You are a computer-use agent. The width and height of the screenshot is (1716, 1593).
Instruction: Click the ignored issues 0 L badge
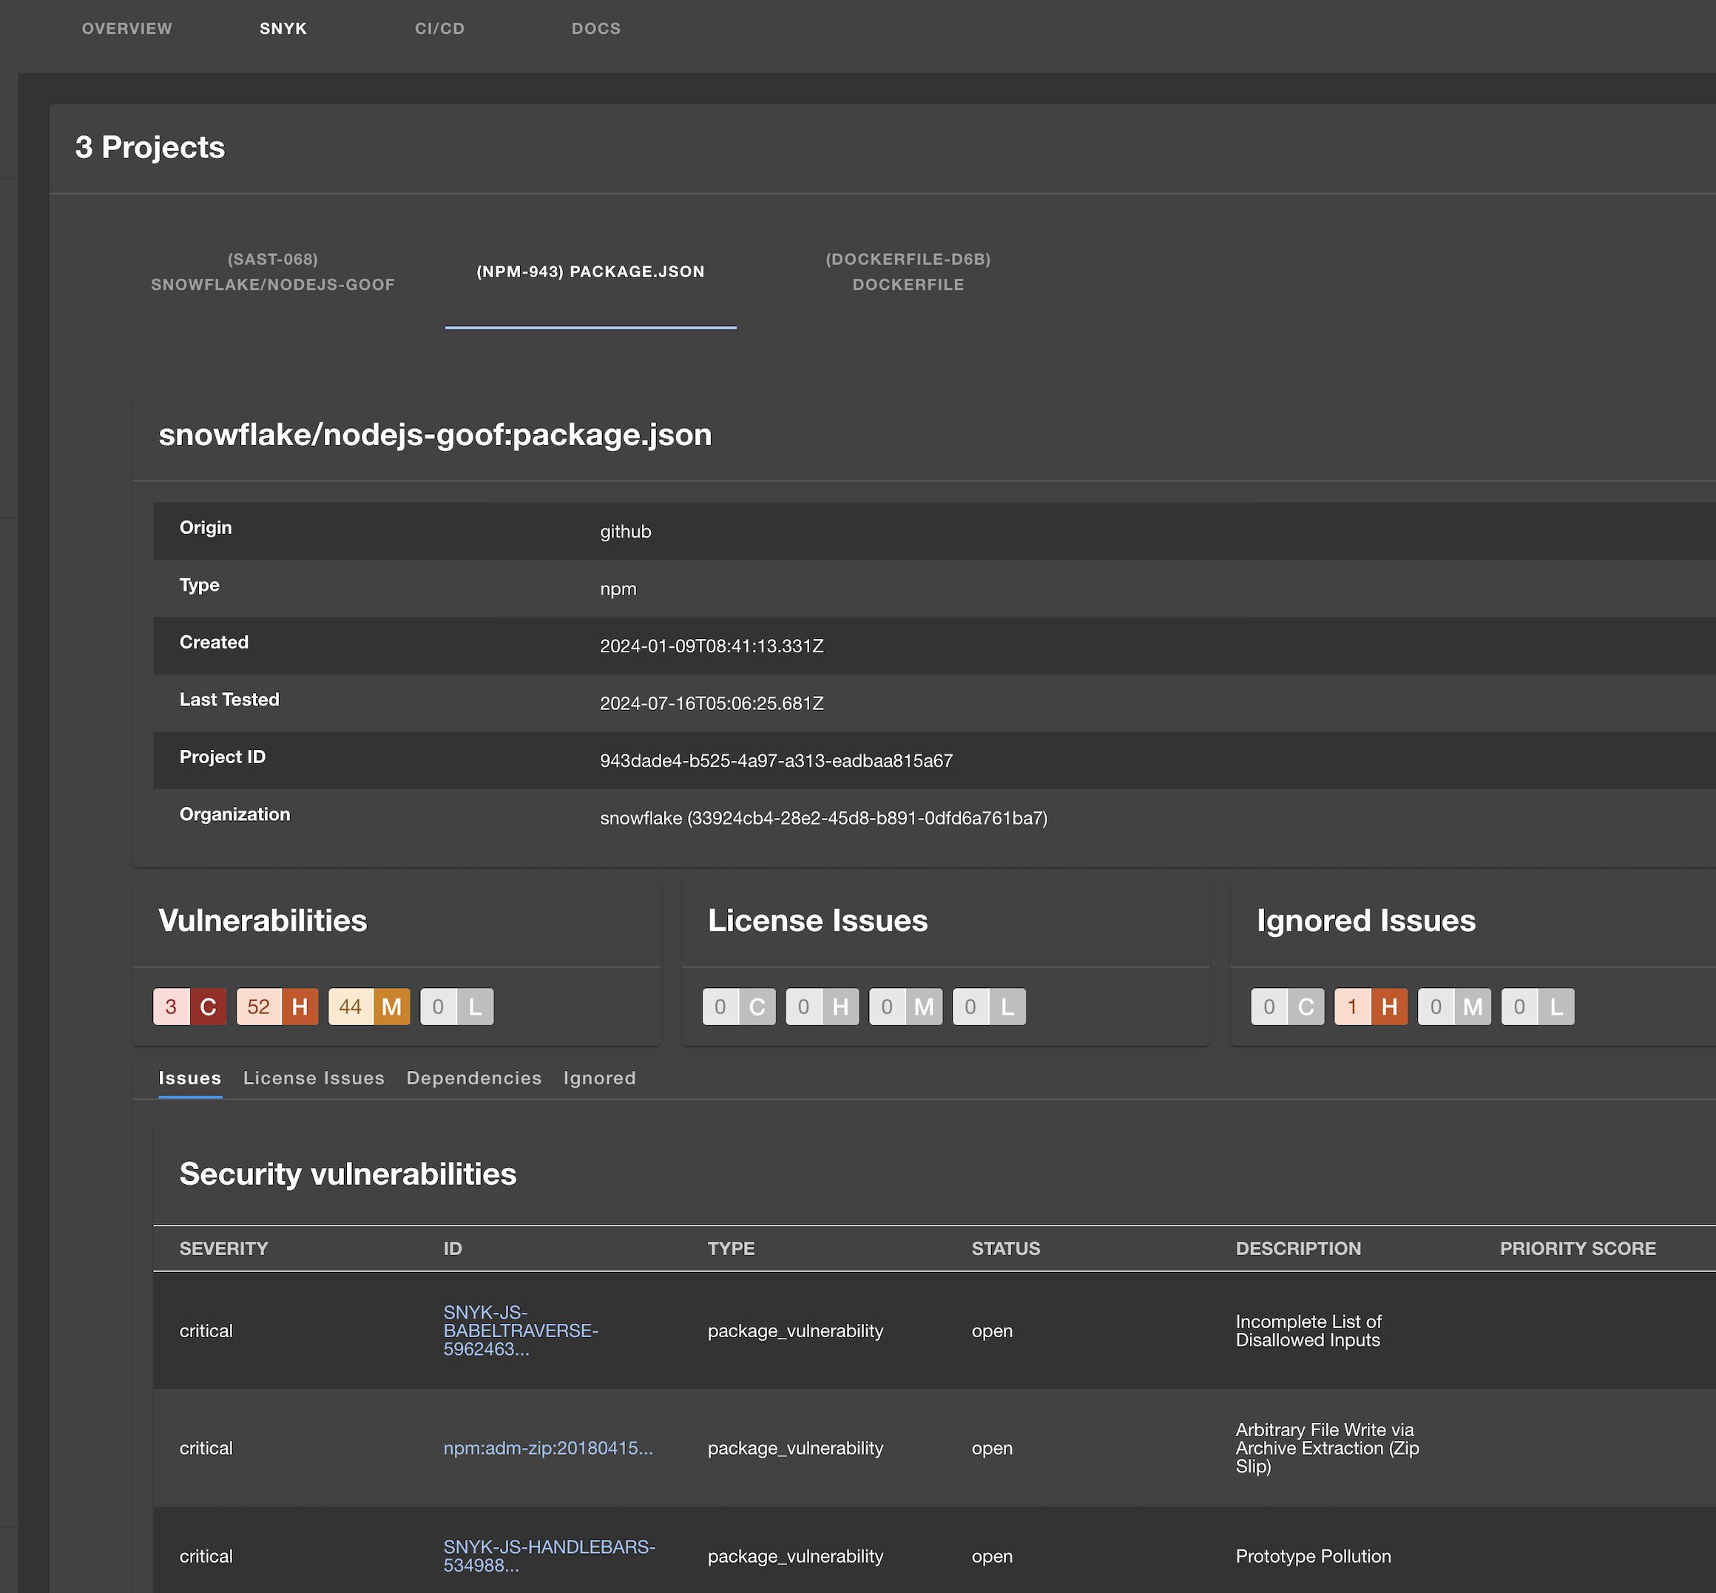(1537, 1006)
